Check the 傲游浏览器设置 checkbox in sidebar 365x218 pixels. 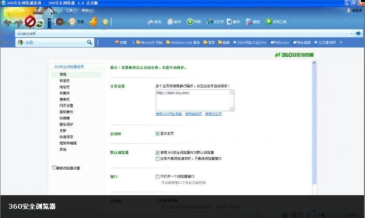pos(54,168)
